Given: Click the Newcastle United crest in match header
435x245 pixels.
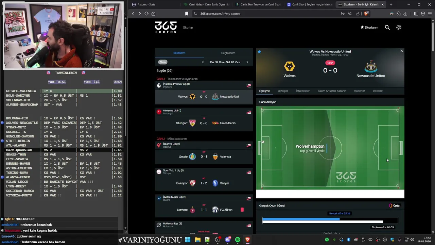Looking at the screenshot, I should [371, 66].
